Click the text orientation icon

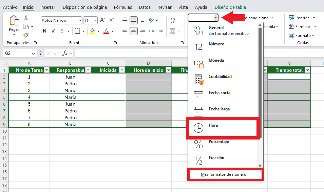151,20
